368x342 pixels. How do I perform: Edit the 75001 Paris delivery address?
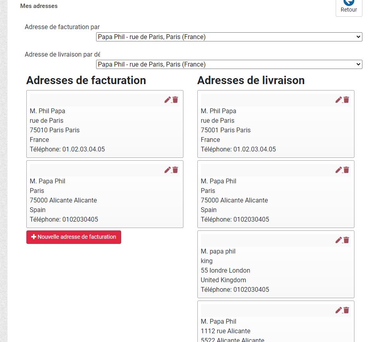click(338, 100)
